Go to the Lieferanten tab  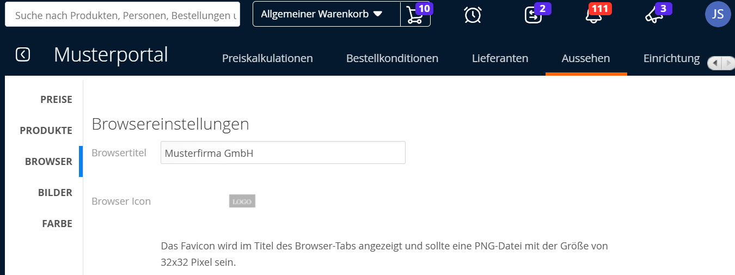500,58
